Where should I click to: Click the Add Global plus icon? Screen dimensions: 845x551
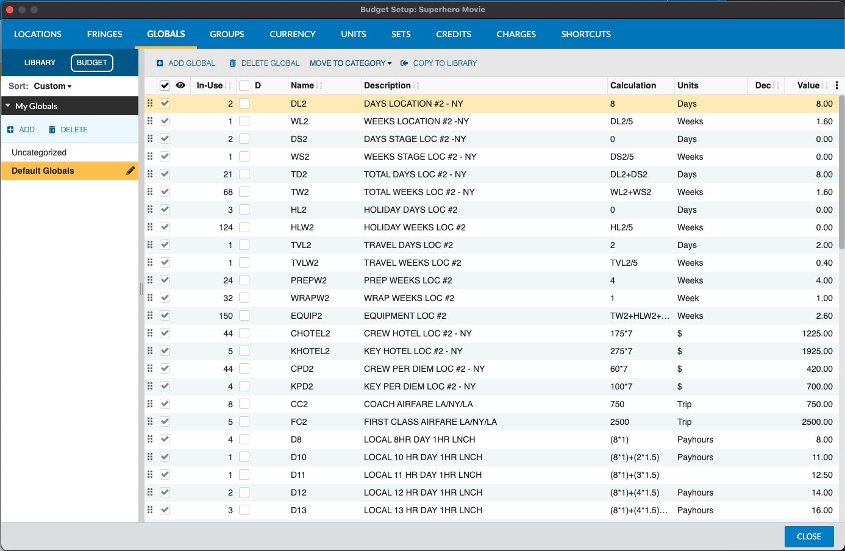pyautogui.click(x=160, y=63)
